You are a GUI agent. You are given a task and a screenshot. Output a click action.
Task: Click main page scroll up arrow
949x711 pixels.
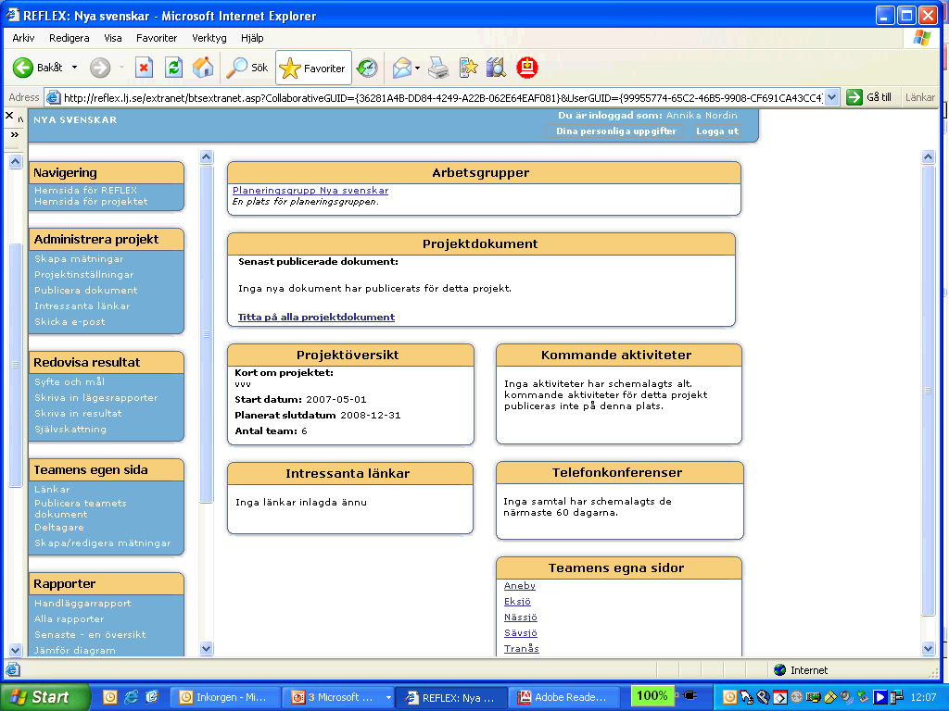[929, 157]
